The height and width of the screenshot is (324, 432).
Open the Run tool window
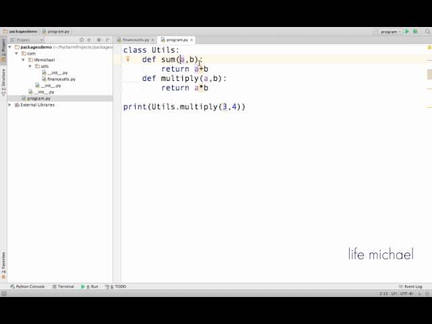point(90,286)
